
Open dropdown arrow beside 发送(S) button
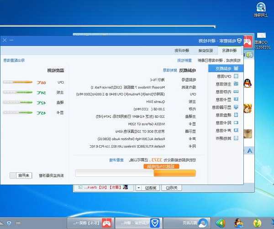point(138,188)
